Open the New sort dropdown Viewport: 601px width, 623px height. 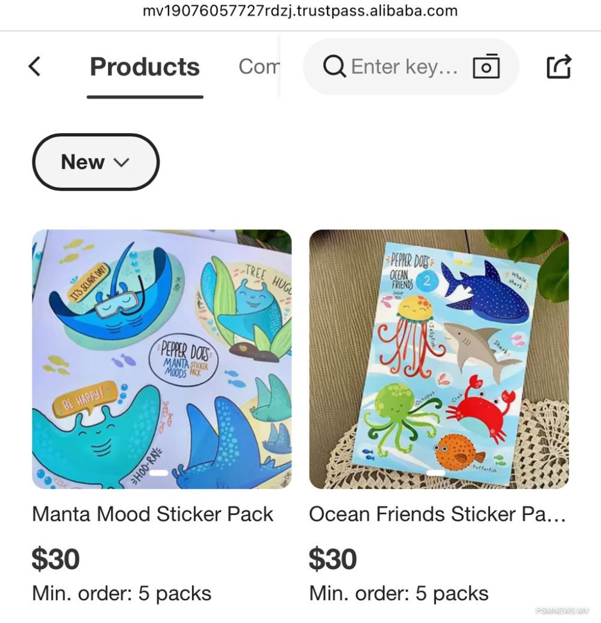click(x=83, y=162)
